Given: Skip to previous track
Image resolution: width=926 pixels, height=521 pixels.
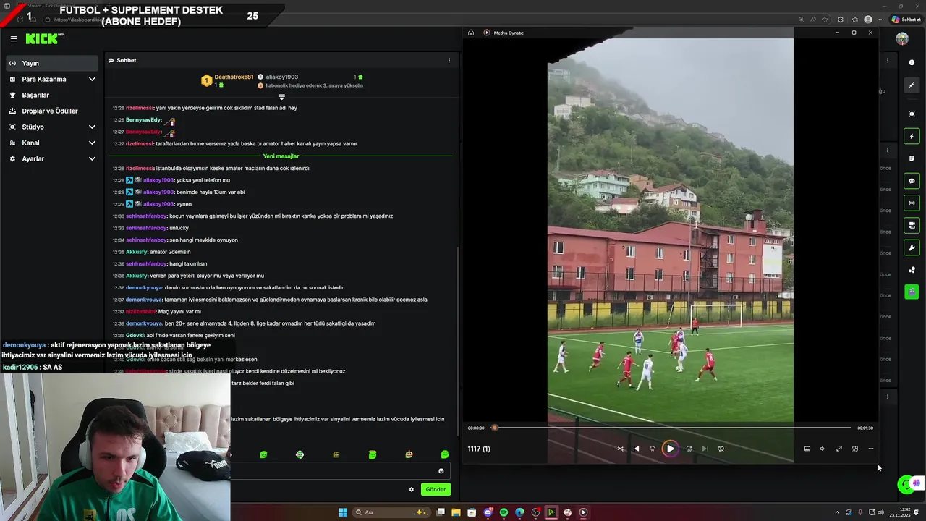Looking at the screenshot, I should [x=637, y=449].
